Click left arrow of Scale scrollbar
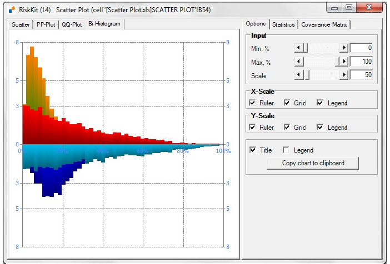Screen dimensions: 390x264 click(x=298, y=75)
